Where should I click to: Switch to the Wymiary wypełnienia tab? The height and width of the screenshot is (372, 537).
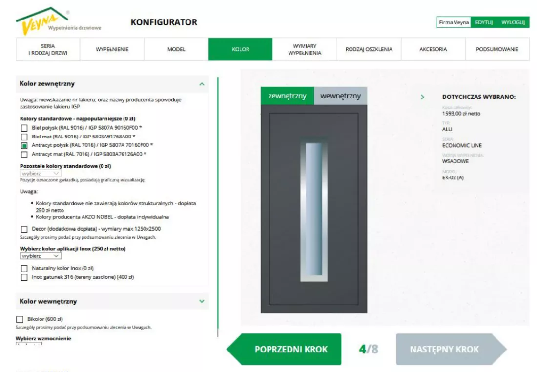[x=305, y=49]
